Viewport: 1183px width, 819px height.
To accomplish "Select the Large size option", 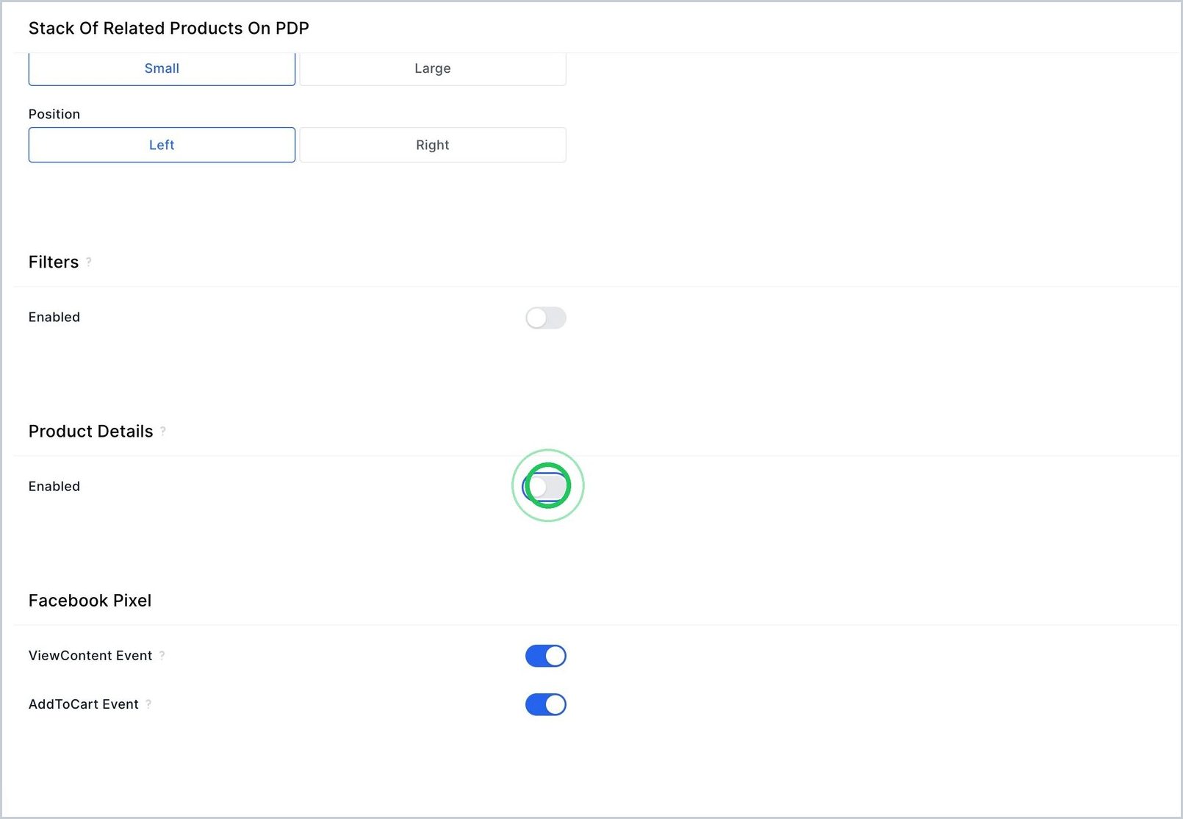I will click(x=433, y=68).
